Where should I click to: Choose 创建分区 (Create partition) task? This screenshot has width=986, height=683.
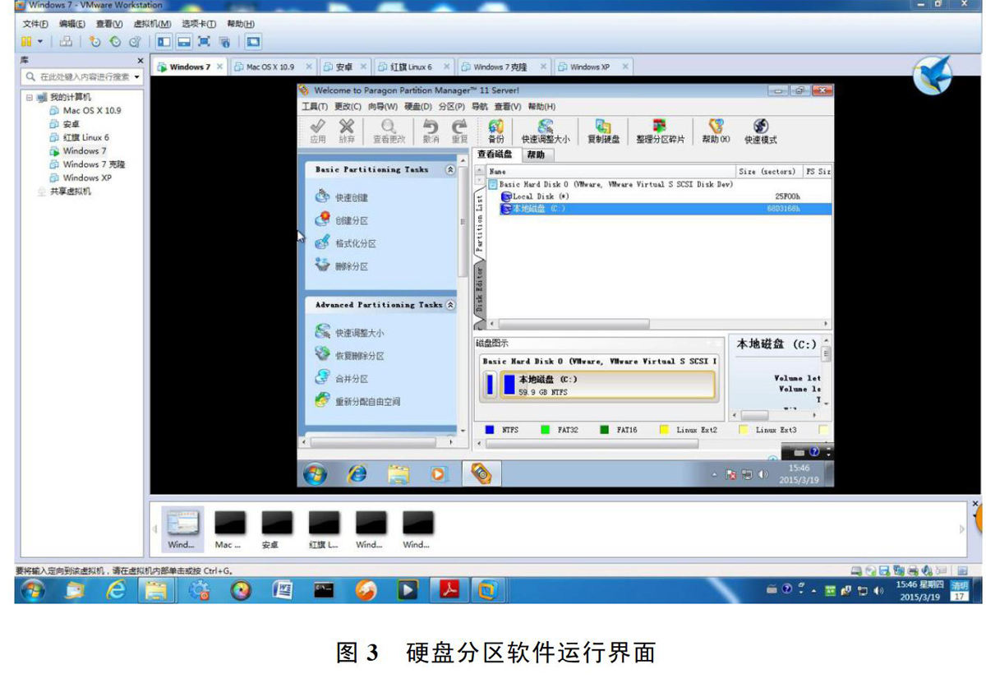pos(342,220)
